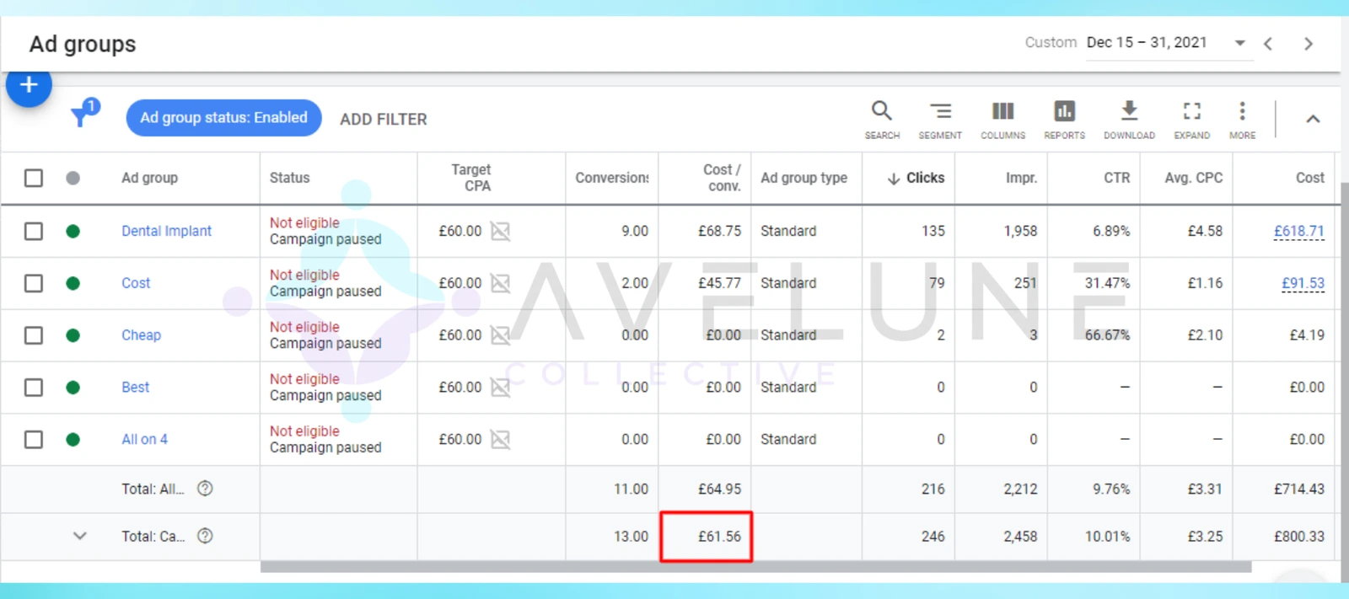Toggle status dot for Best ad group
1349x599 pixels.
click(73, 388)
